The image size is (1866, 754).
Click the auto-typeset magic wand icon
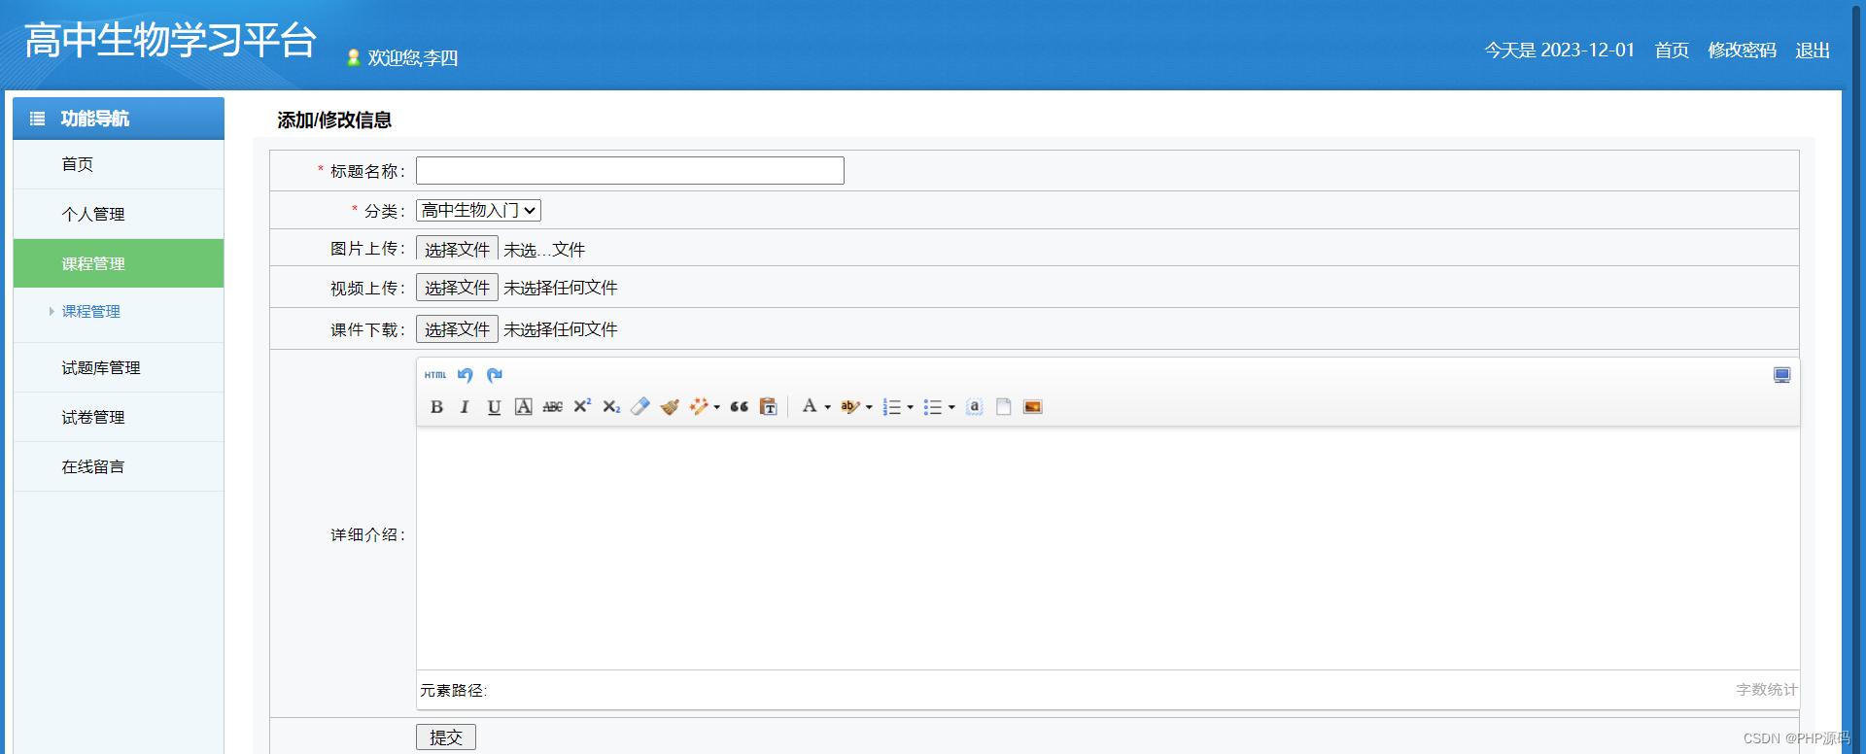tap(699, 407)
